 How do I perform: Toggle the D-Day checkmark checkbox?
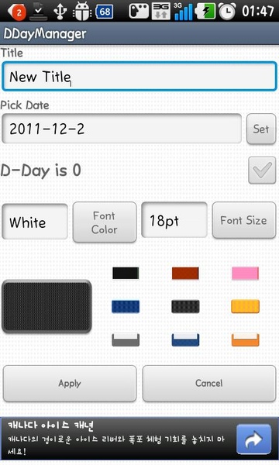point(262,170)
